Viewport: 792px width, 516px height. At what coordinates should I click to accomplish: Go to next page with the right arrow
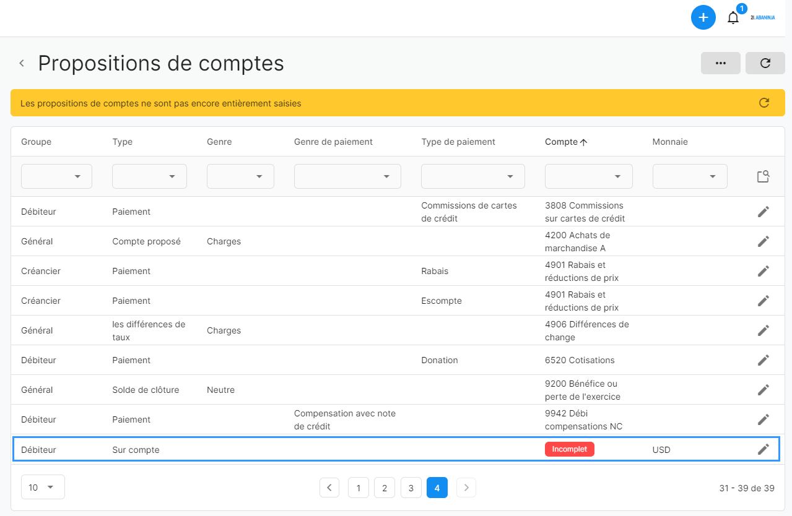pos(466,488)
